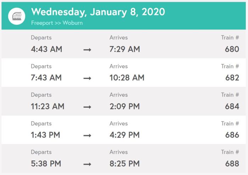The width and height of the screenshot is (248, 175).
Task: Select the 11:23 AM departure time
Action: coord(47,107)
